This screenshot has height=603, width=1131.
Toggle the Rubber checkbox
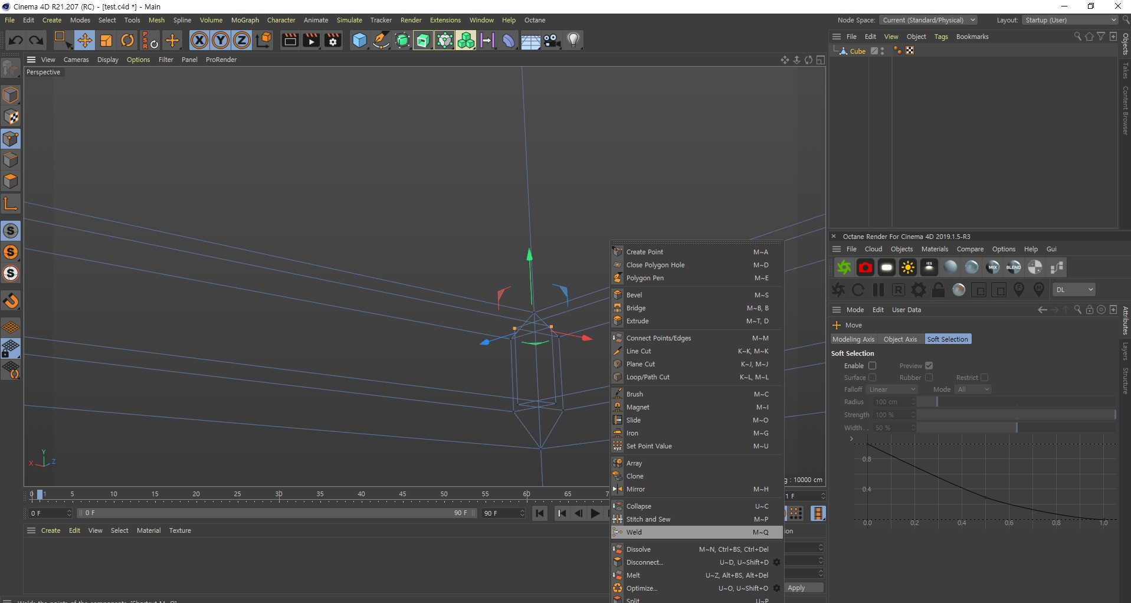click(x=929, y=378)
